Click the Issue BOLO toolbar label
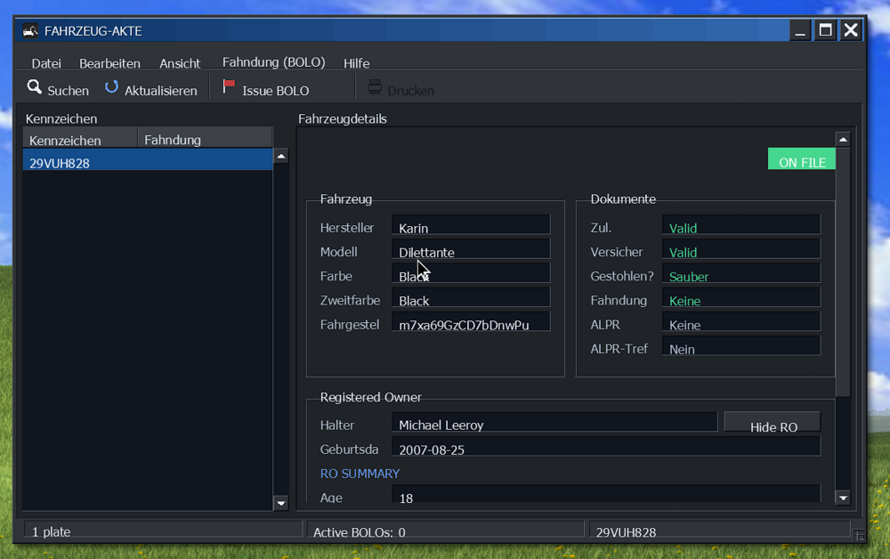This screenshot has width=890, height=559. tap(275, 91)
